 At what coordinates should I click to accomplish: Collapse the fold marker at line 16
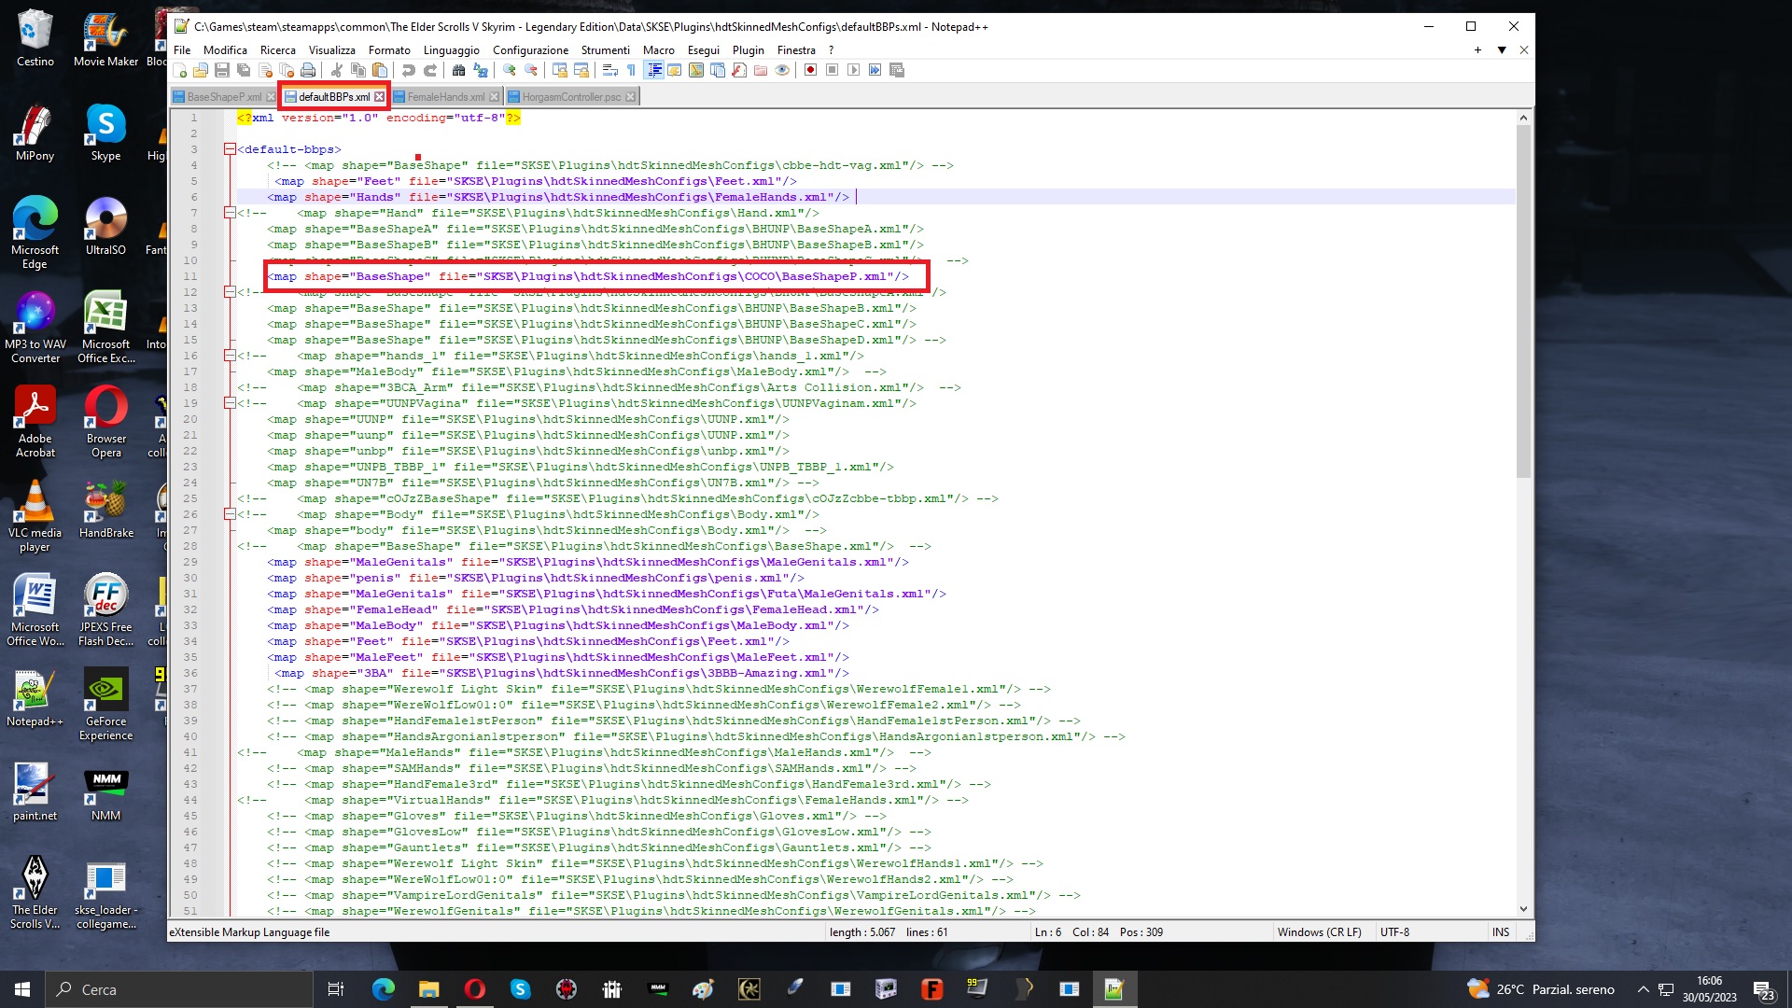click(230, 356)
